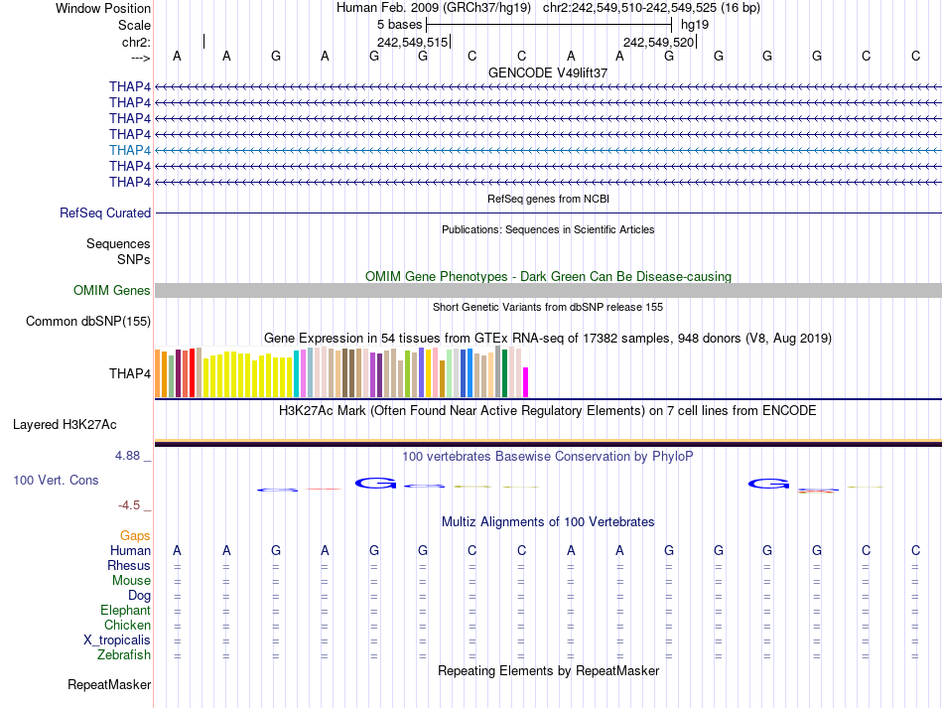Click the Sequences SNPs track label
The width and height of the screenshot is (943, 708).
[x=118, y=251]
